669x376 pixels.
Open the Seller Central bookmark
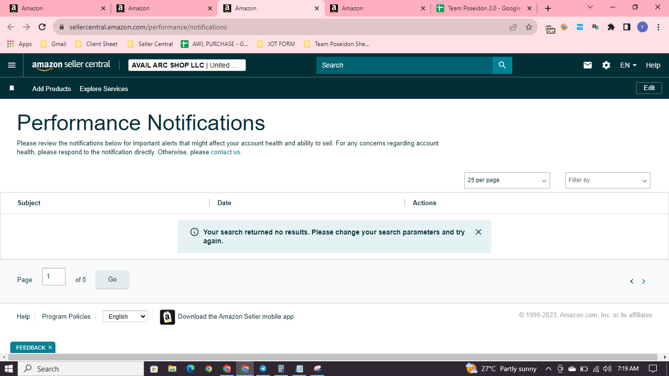(x=150, y=44)
